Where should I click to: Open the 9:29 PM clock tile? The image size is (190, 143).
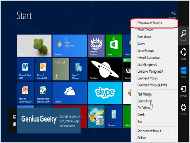[61, 69]
